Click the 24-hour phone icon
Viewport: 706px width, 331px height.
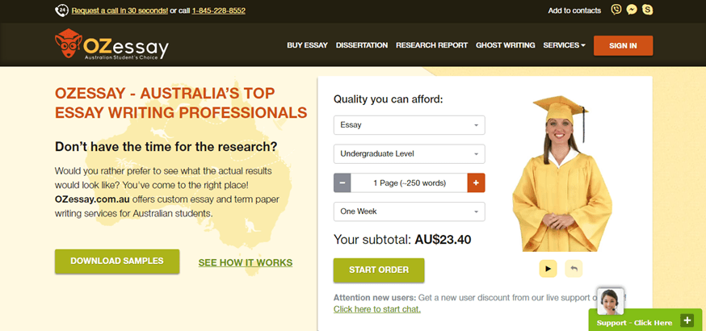[x=61, y=10]
